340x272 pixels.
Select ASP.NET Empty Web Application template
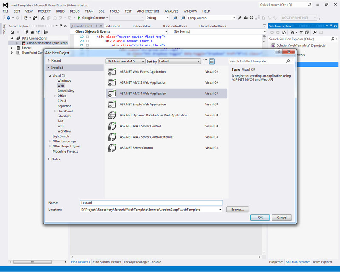tap(167, 104)
